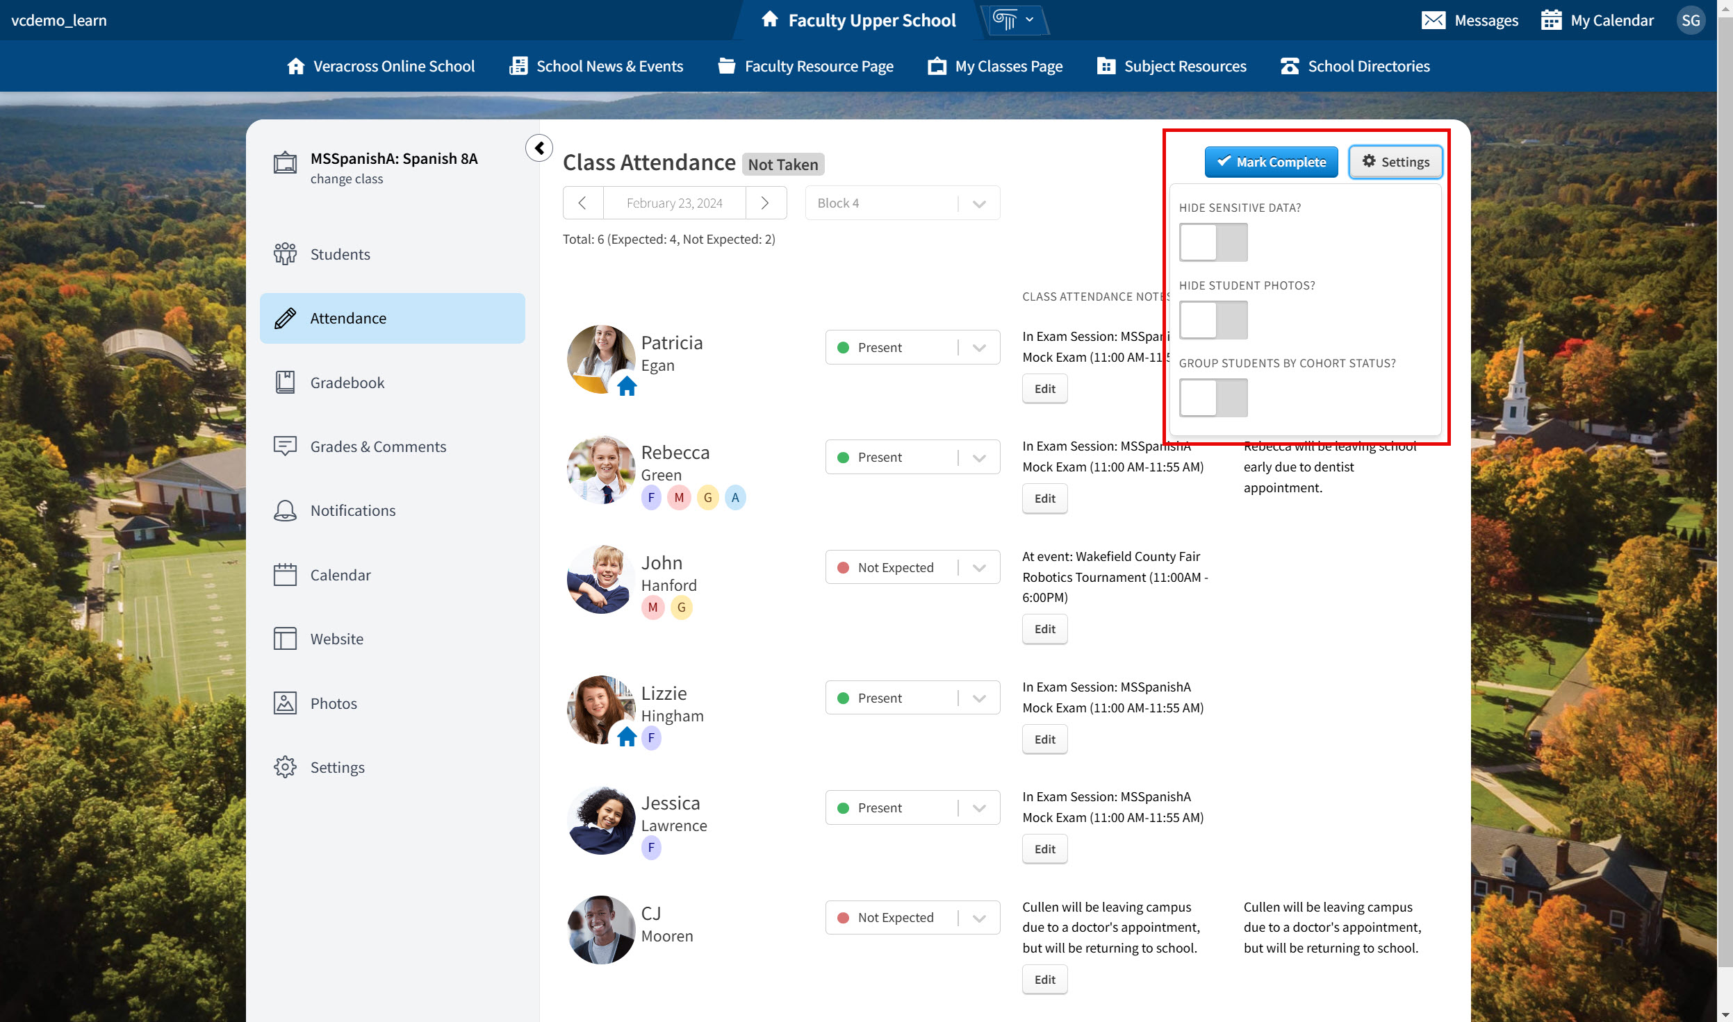Open the Website section in the sidebar
This screenshot has width=1733, height=1022.
click(x=336, y=638)
